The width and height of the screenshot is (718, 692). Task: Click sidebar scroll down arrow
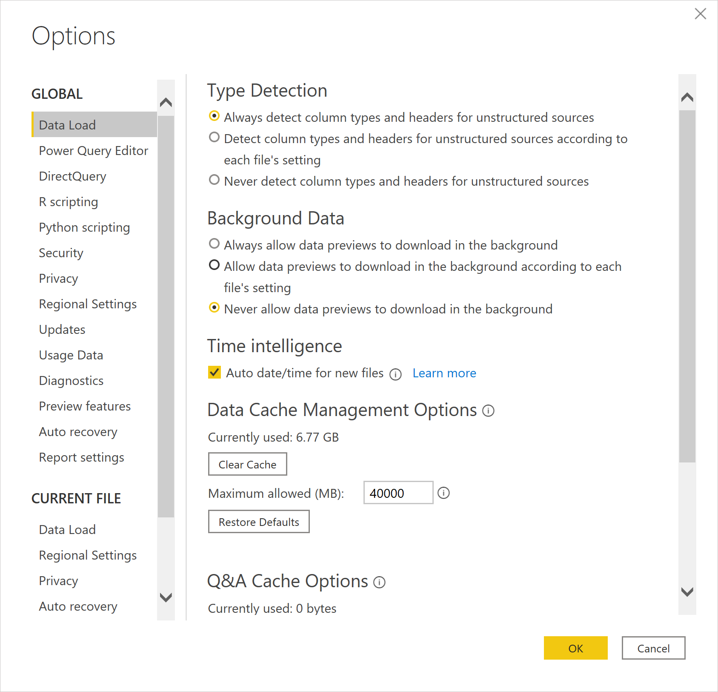click(x=166, y=597)
